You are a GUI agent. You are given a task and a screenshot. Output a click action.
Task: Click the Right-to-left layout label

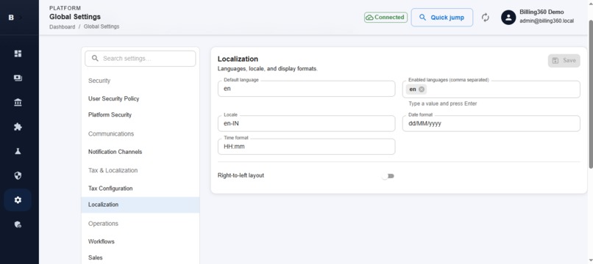(241, 175)
